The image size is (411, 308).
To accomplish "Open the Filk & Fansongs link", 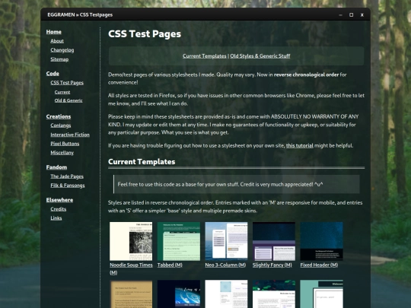I will coord(68,186).
